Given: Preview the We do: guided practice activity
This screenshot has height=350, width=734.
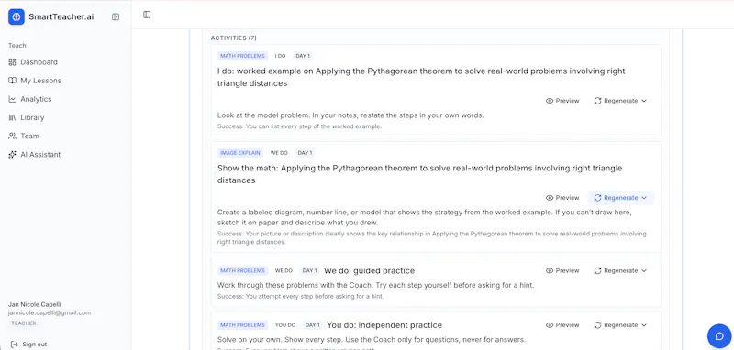Looking at the screenshot, I should pos(562,270).
